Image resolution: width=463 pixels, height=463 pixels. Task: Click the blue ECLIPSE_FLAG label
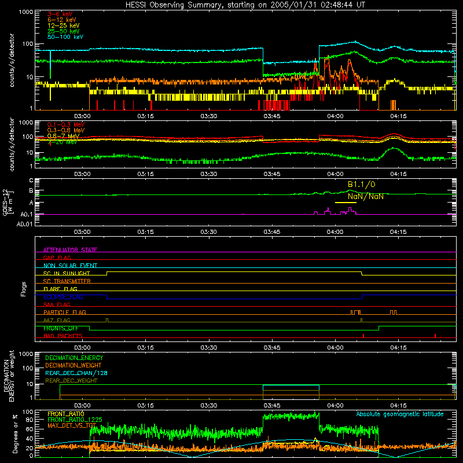click(63, 297)
